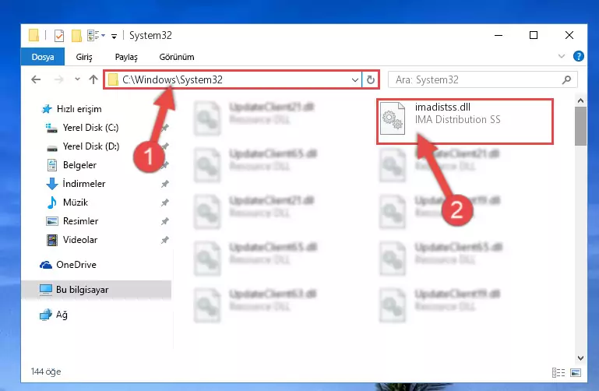Select the Görünüm tab
The height and width of the screenshot is (391, 599).
click(177, 57)
